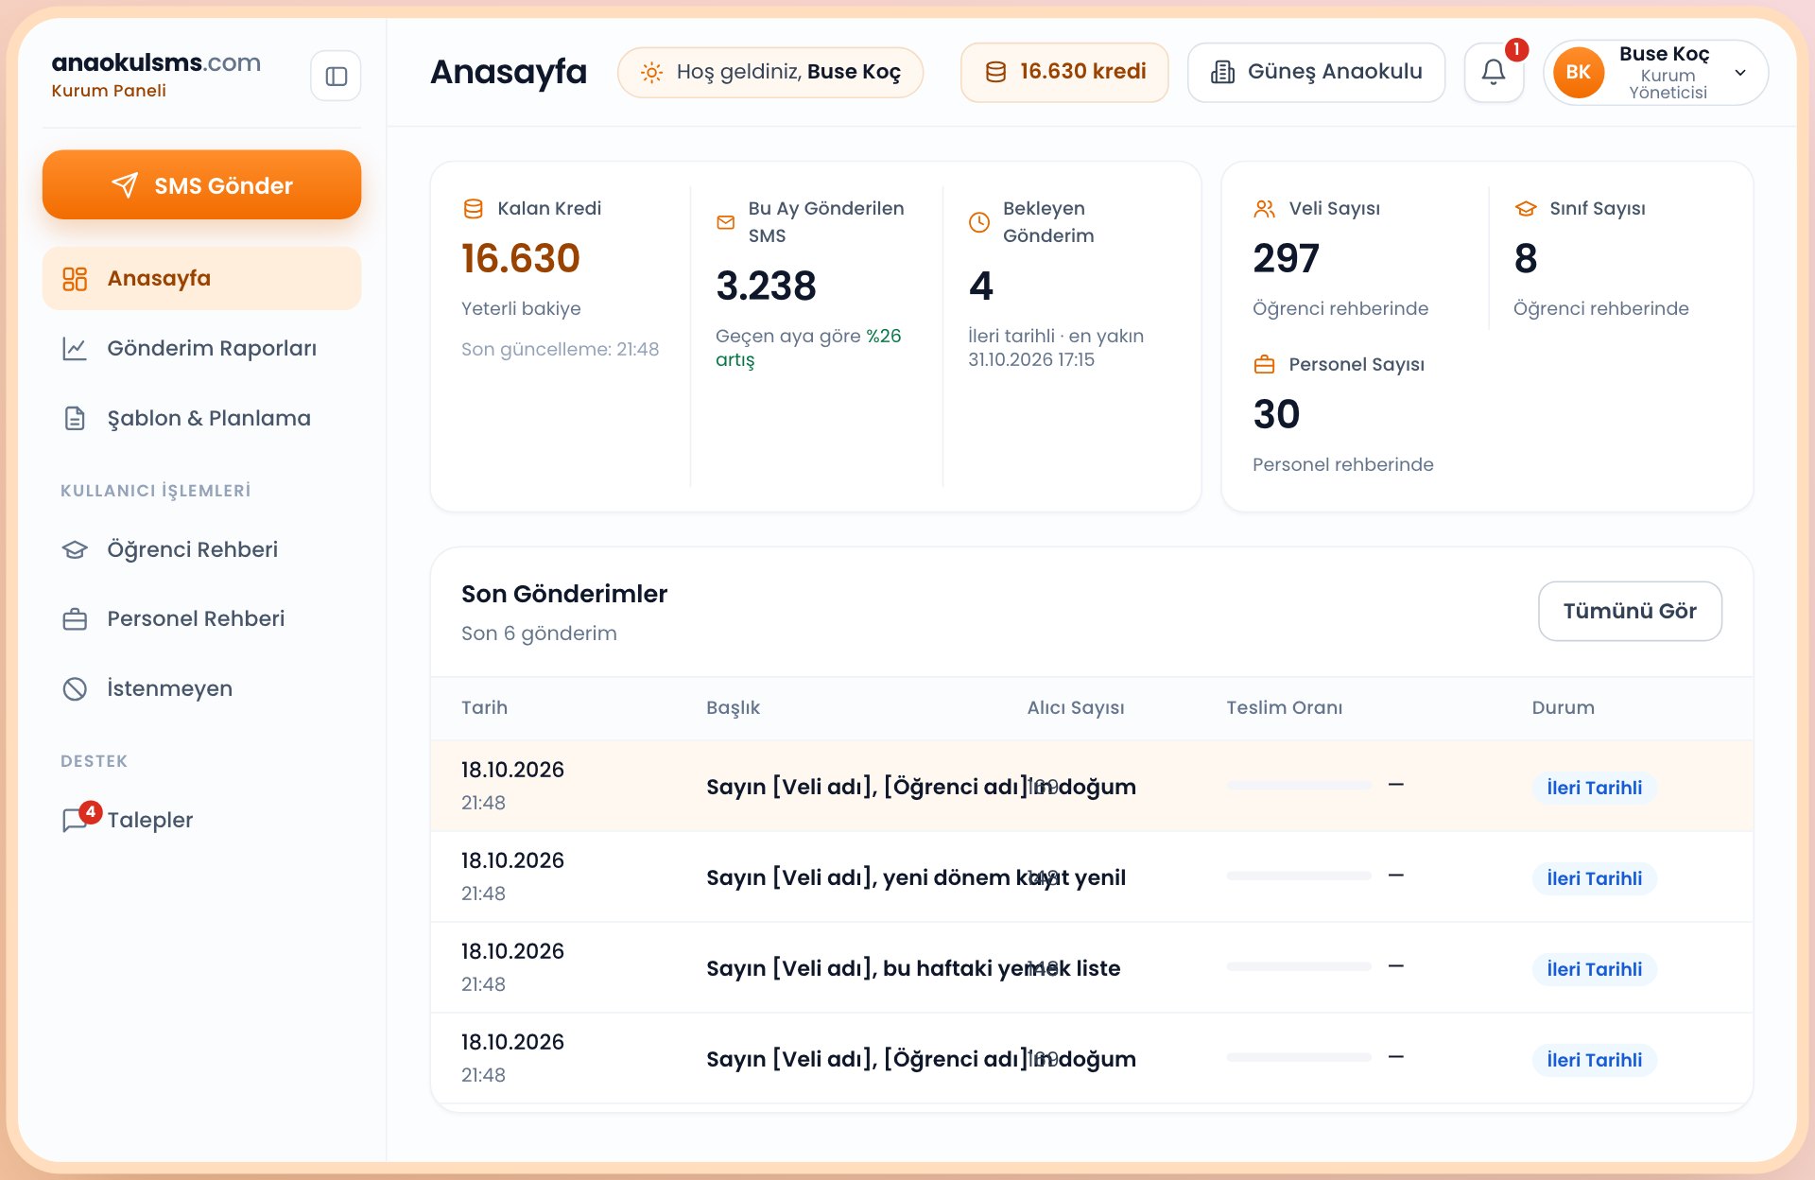The image size is (1815, 1180).
Task: Open the yeni dönem kayıt message row
Action: tap(1092, 877)
